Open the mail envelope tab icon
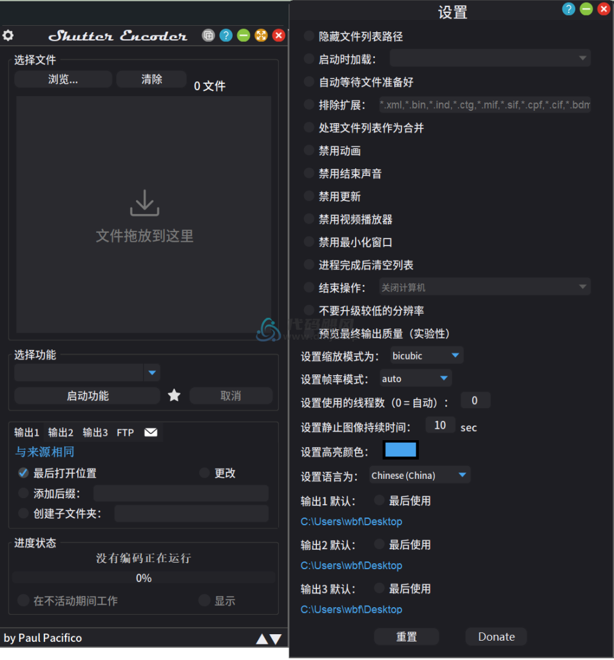The height and width of the screenshot is (660, 614). point(151,432)
